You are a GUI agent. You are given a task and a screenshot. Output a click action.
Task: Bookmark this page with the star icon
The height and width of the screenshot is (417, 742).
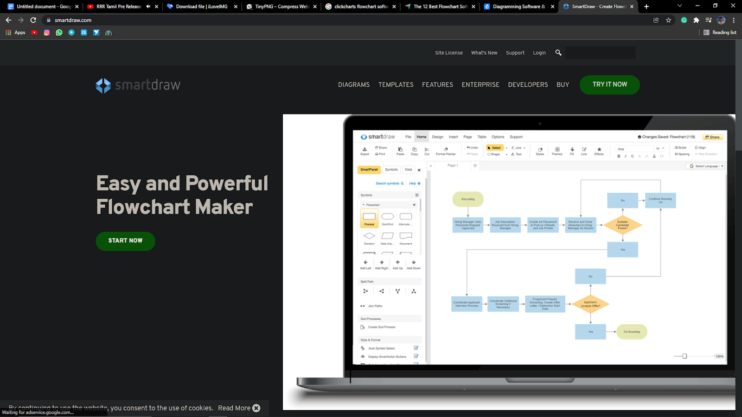pos(668,20)
